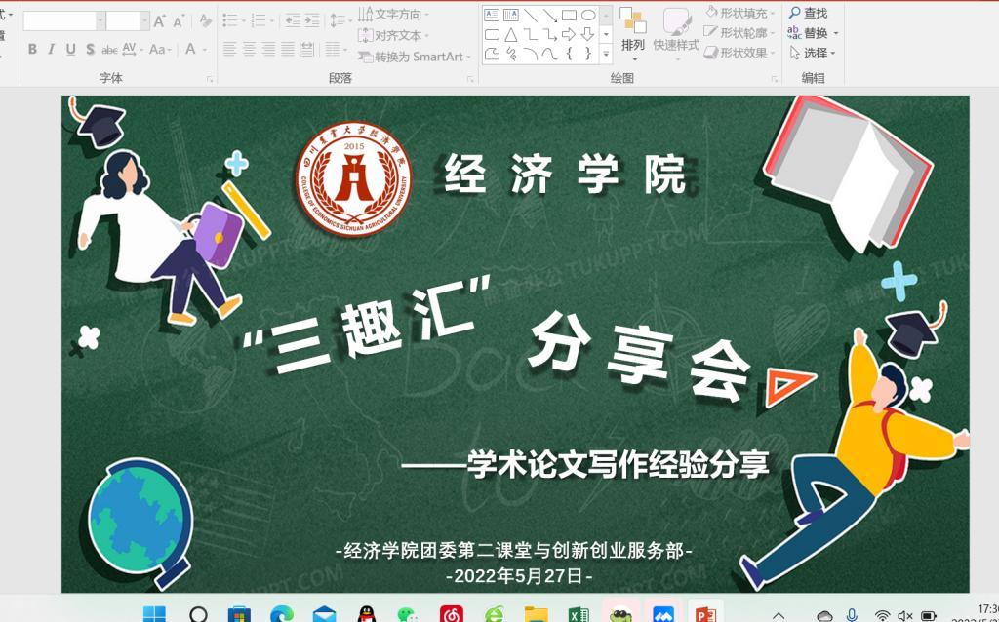The width and height of the screenshot is (999, 622).
Task: Insert a text box from the shapes gallery
Action: point(492,15)
